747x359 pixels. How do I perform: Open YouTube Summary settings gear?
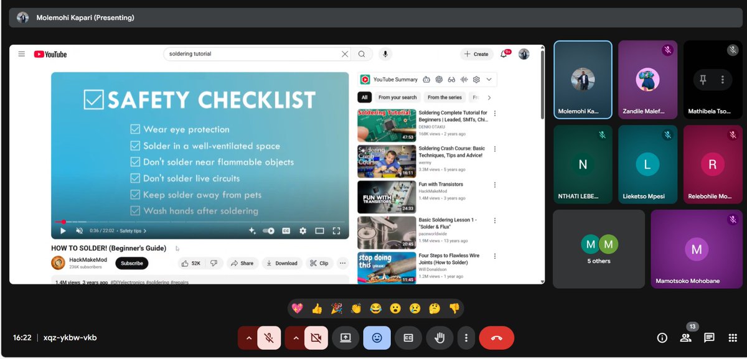point(476,80)
